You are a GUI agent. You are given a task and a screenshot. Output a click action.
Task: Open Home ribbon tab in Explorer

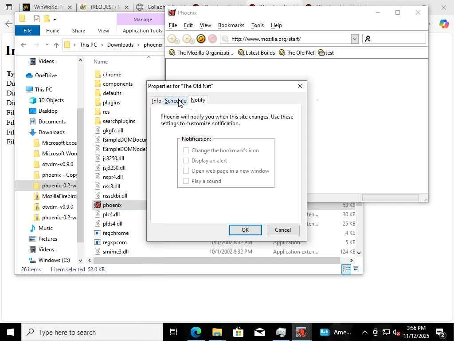tap(52, 31)
